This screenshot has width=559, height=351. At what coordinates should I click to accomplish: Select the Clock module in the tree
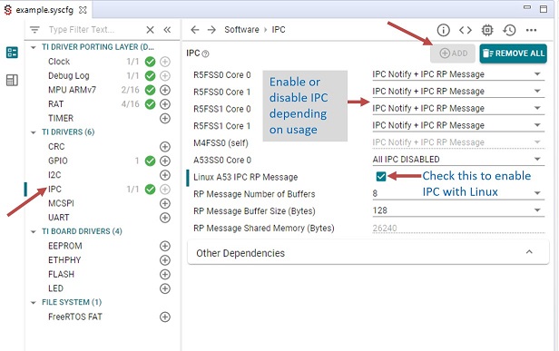tap(59, 62)
